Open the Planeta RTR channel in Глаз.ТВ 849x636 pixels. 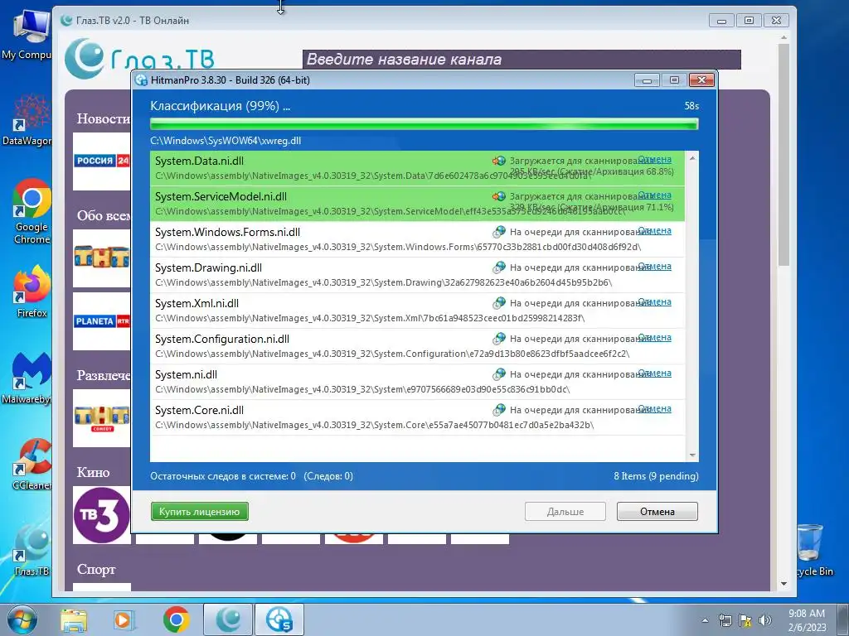click(102, 321)
